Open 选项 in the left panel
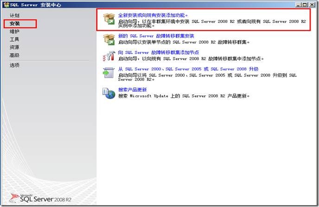 click(14, 65)
